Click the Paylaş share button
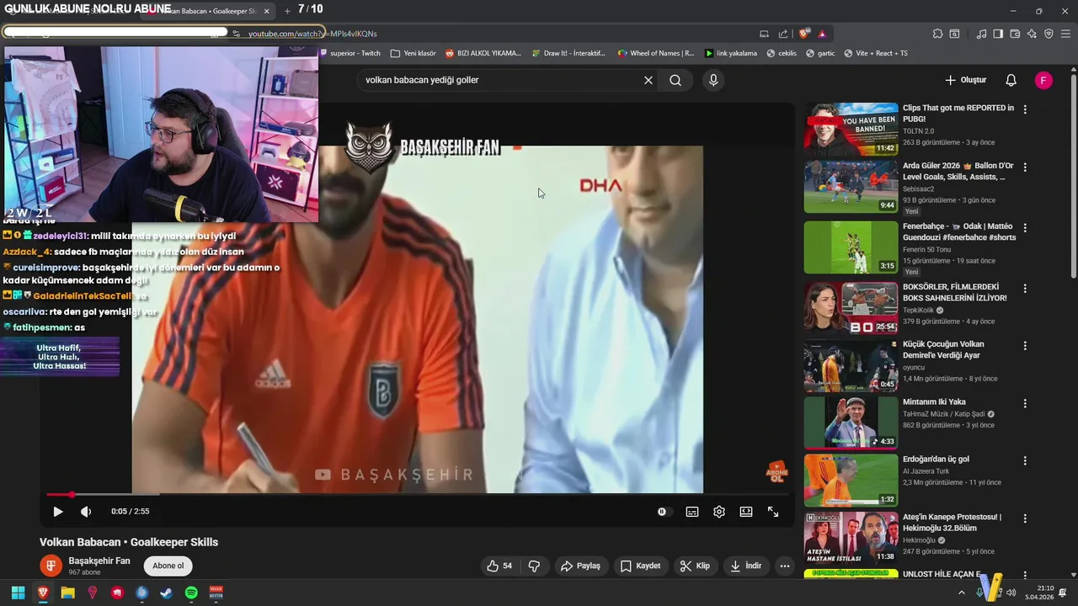 (x=580, y=566)
